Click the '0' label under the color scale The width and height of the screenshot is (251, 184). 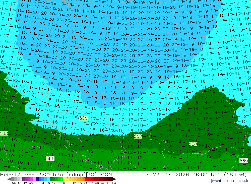tap(64, 183)
